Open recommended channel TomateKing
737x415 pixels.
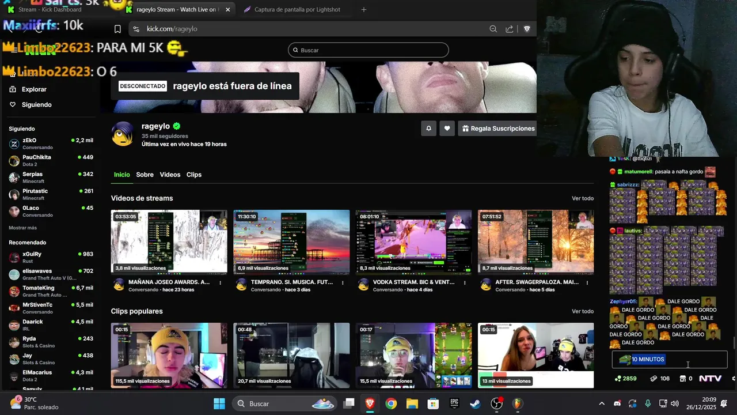click(51, 291)
